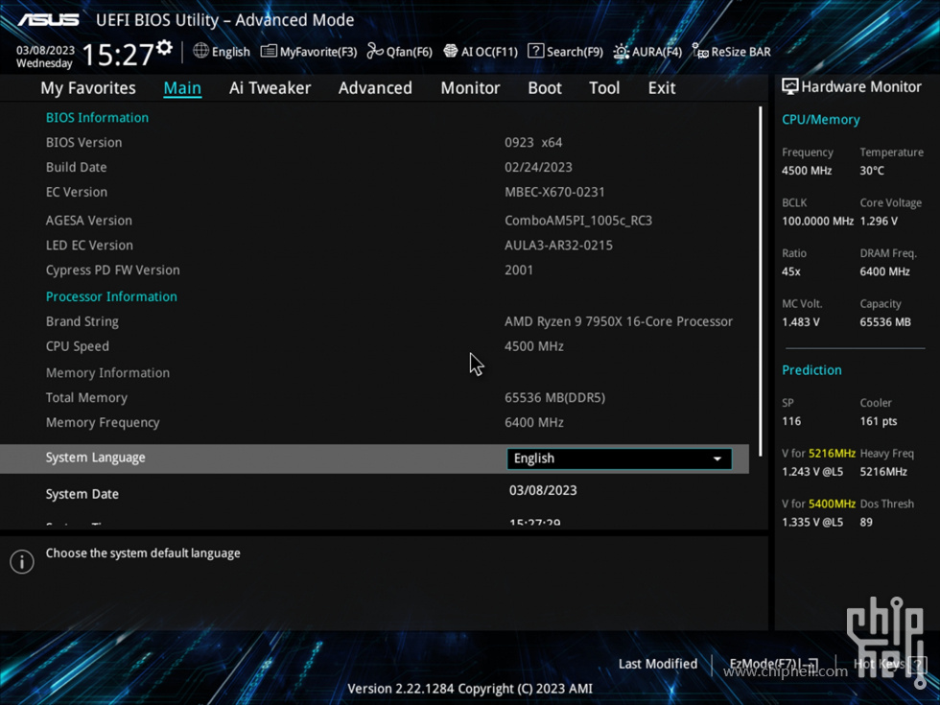The width and height of the screenshot is (940, 705).
Task: Switch to the Boot tab
Action: click(x=545, y=88)
